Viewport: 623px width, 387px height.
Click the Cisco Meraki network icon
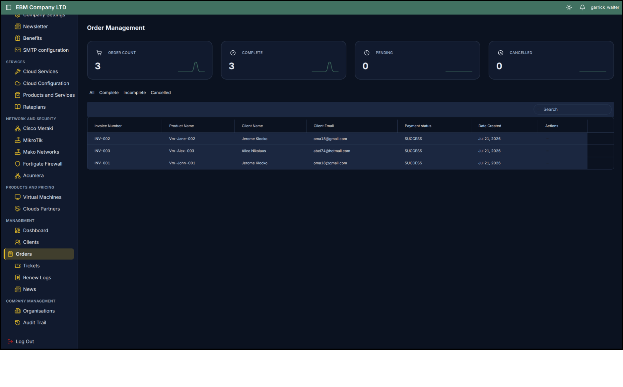click(18, 129)
